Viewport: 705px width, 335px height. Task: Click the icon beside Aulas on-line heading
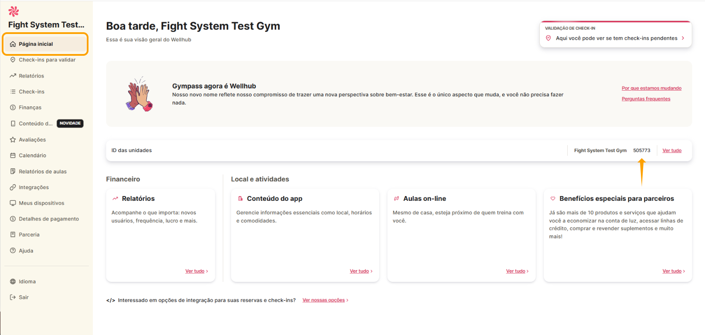coord(396,199)
